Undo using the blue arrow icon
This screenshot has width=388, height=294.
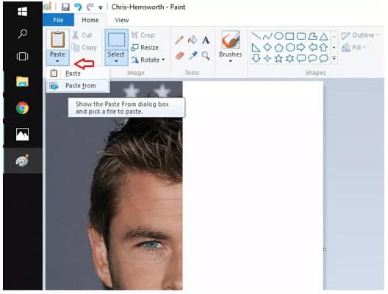78,7
